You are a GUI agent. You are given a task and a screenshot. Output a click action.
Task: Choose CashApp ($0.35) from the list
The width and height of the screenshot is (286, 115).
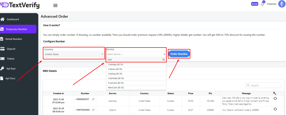[116, 64]
